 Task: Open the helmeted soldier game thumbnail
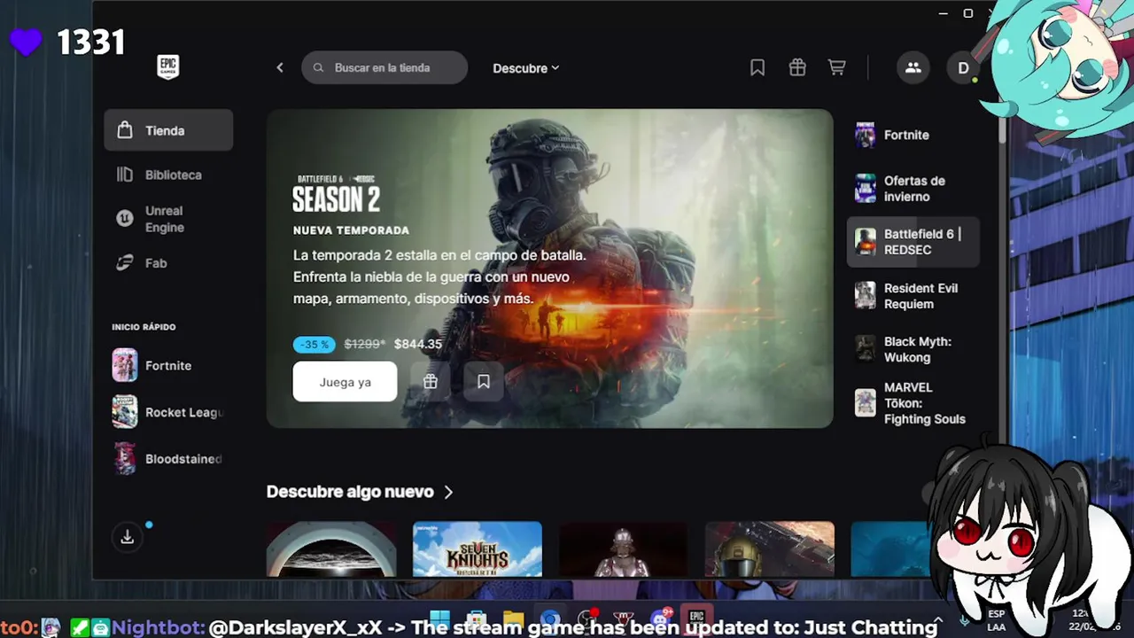click(769, 549)
